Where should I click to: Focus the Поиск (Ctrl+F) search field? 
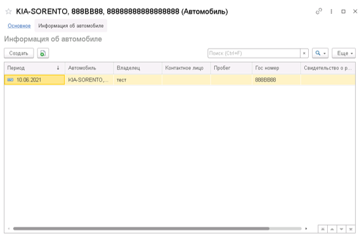click(x=254, y=53)
